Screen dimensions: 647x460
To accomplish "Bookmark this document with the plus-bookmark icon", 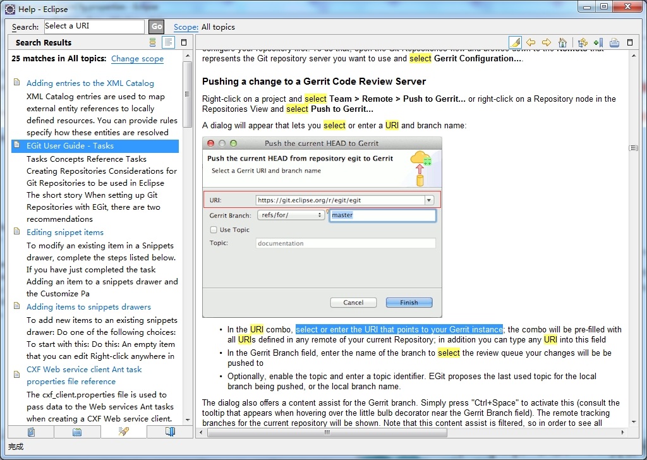I will point(598,42).
